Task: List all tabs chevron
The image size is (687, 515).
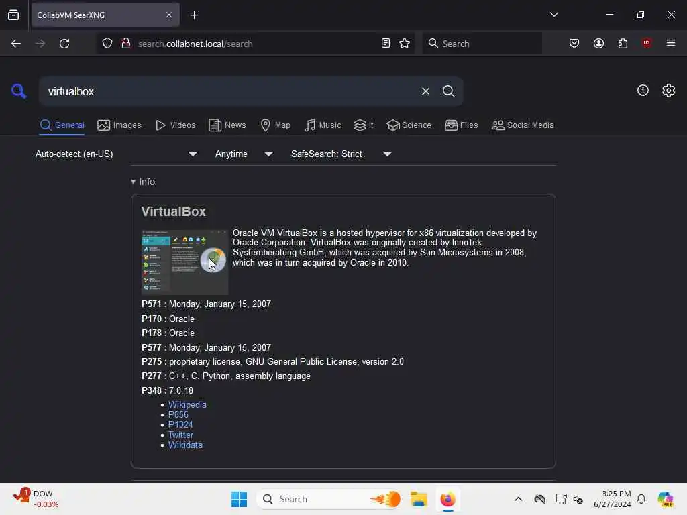Action: (553, 15)
